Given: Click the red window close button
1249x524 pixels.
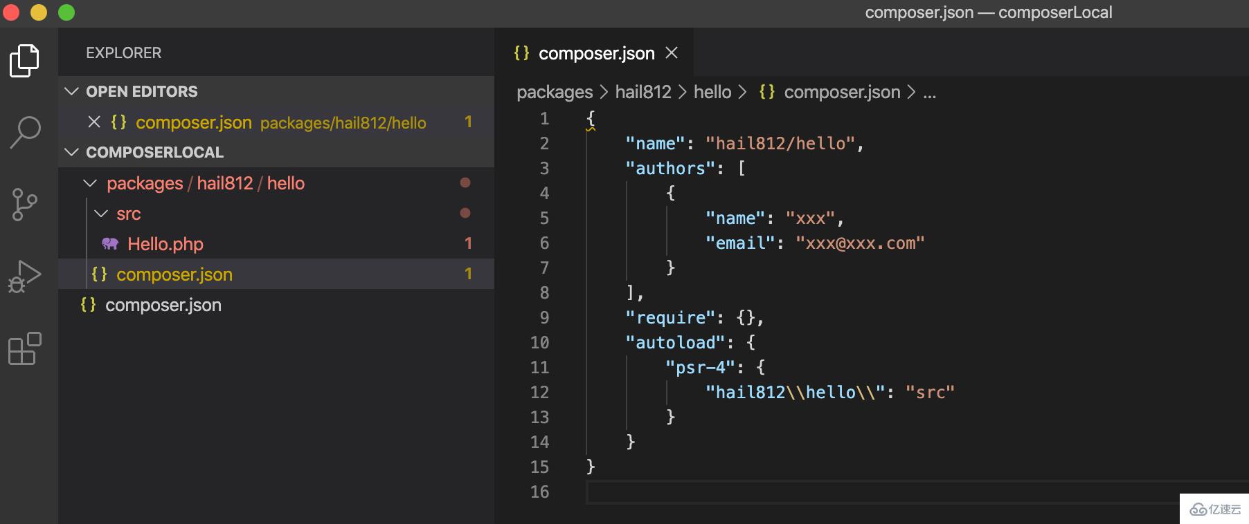Looking at the screenshot, I should point(11,12).
